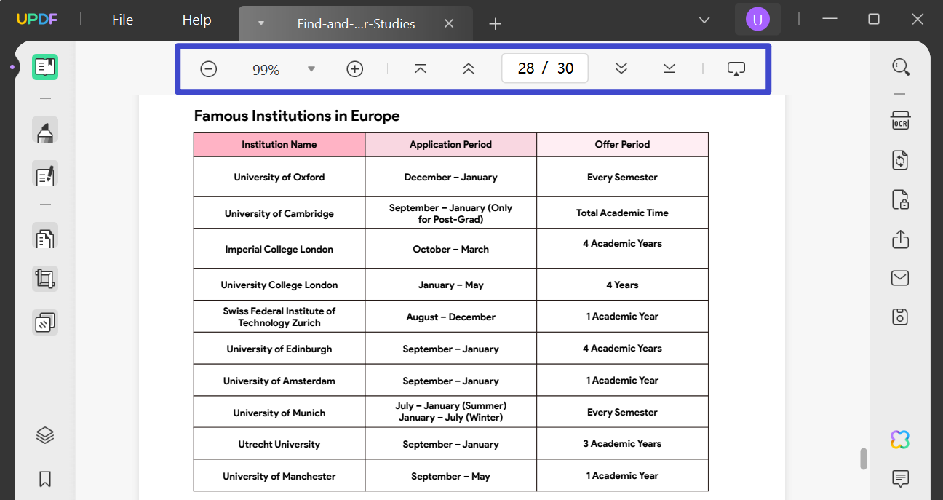943x500 pixels.
Task: Open the UPDF AI assistant icon
Action: [x=900, y=440]
